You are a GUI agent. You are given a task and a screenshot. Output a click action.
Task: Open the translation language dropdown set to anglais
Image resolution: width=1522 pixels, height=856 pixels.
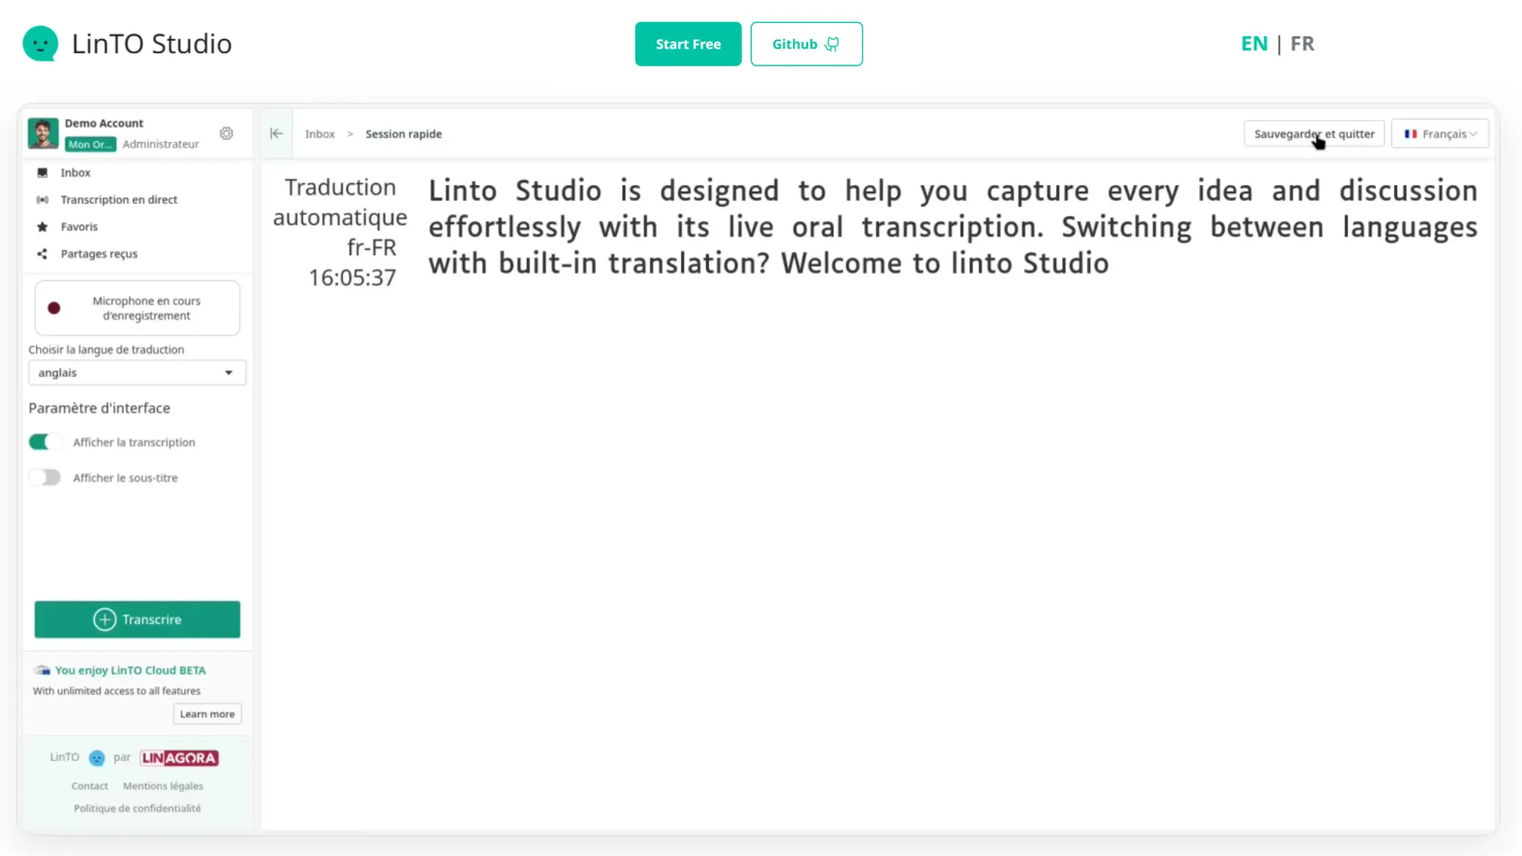[137, 373]
